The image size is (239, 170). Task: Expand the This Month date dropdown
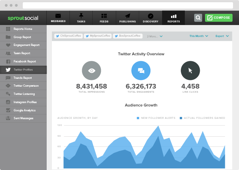point(199,36)
